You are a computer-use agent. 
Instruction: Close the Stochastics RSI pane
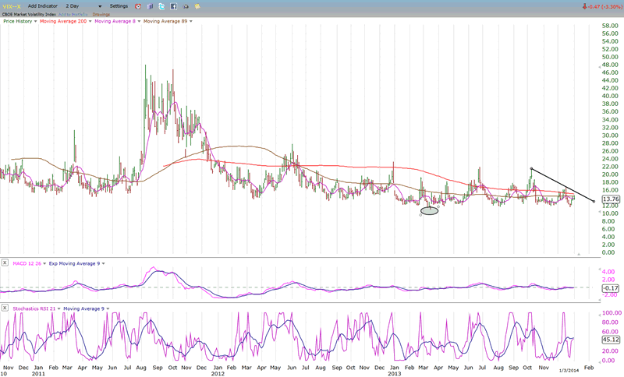(x=5, y=308)
